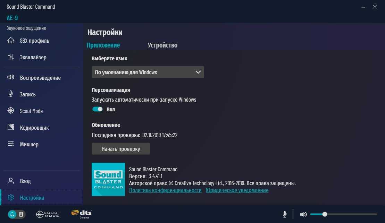The height and width of the screenshot is (223, 385).
Task: Open the Юридическое уведомление link
Action: pyautogui.click(x=237, y=190)
